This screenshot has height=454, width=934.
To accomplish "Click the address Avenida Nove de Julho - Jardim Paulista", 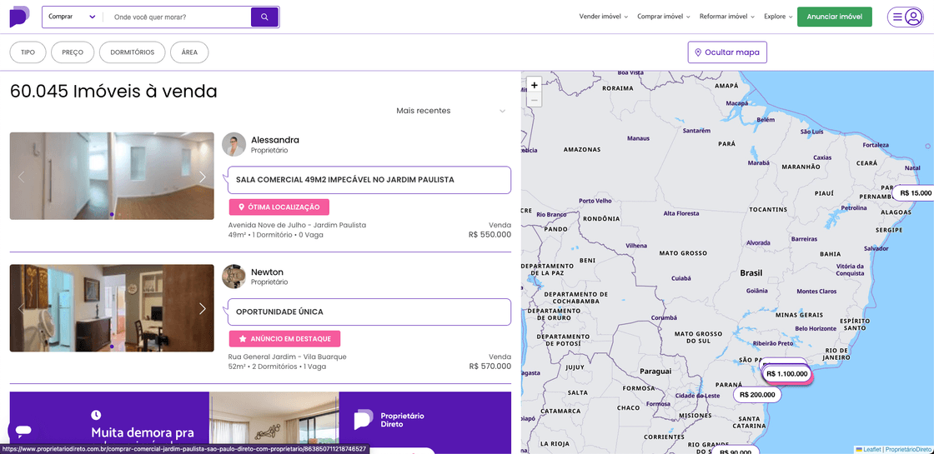I will [297, 225].
